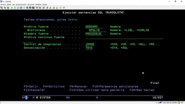
Task: Click the paste clipboard icon in the toolbar
Action: tap(8, 8)
